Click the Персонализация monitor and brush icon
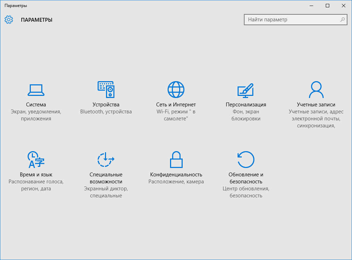This screenshot has height=260, width=352. [246, 90]
